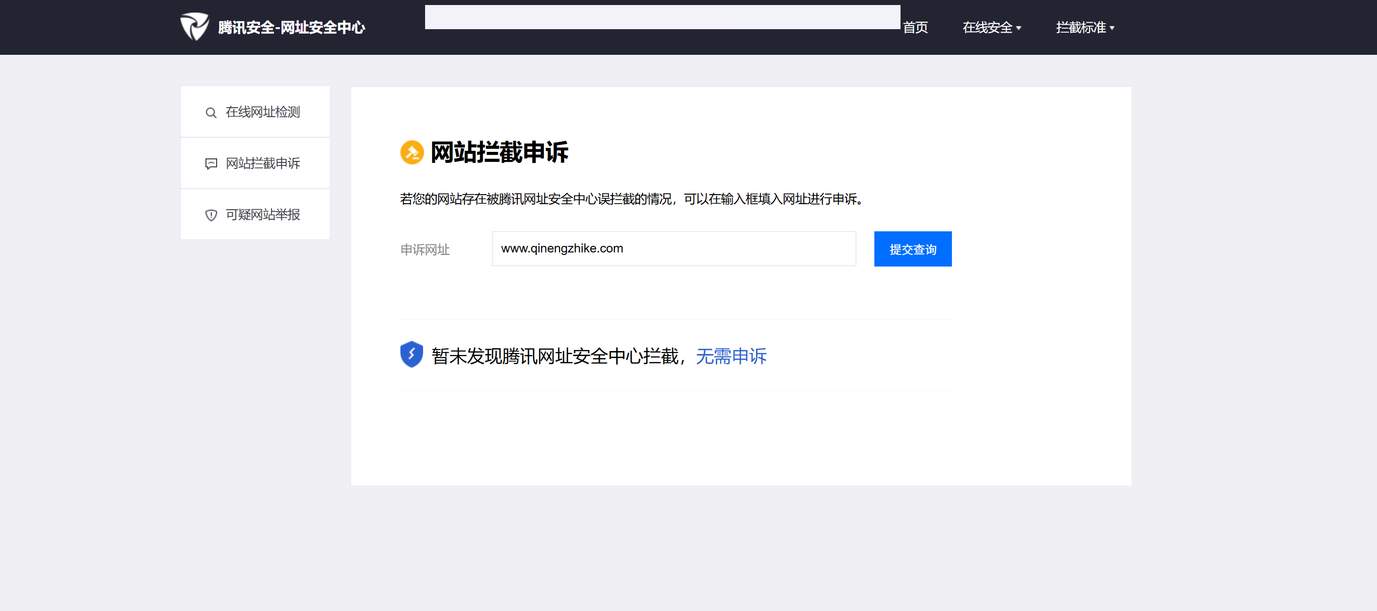Click the 无需申诉 blue link text
1377x611 pixels.
731,357
